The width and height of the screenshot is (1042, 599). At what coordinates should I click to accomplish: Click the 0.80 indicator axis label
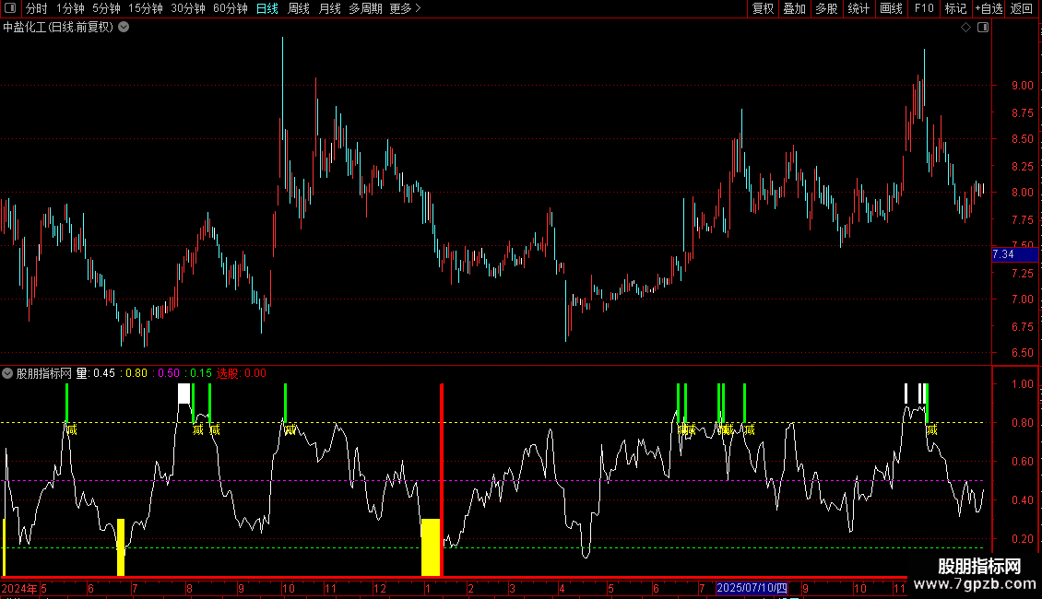pyautogui.click(x=1022, y=423)
